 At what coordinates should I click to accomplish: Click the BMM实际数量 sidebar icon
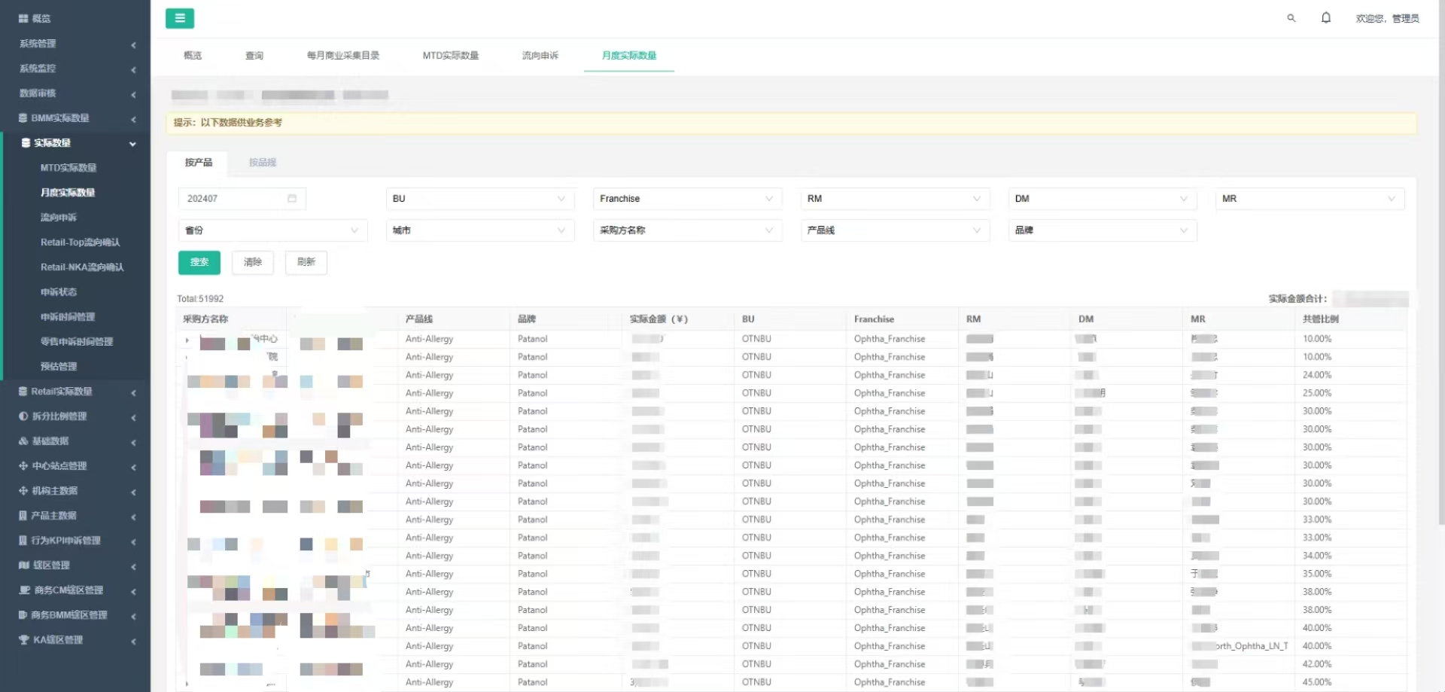23,117
